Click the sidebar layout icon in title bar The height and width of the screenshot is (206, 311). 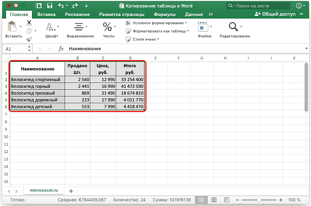[39, 6]
